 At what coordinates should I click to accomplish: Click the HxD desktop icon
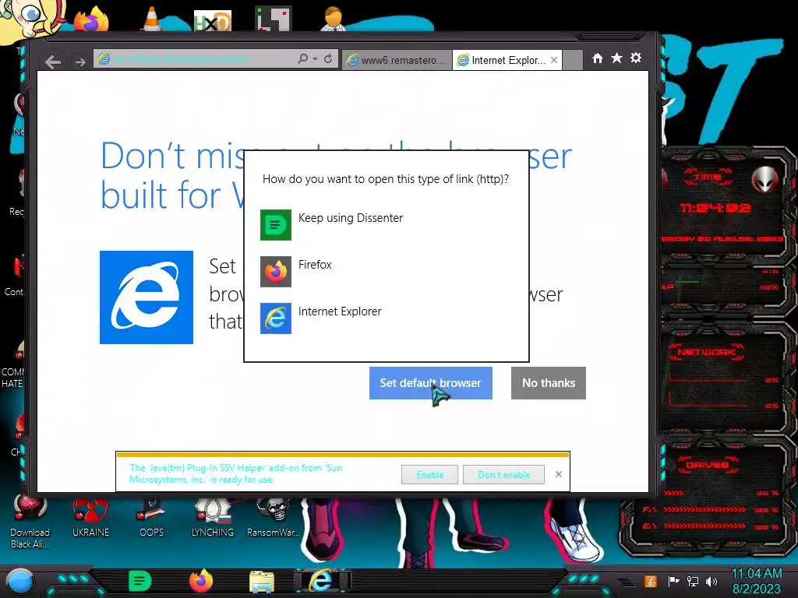[213, 21]
